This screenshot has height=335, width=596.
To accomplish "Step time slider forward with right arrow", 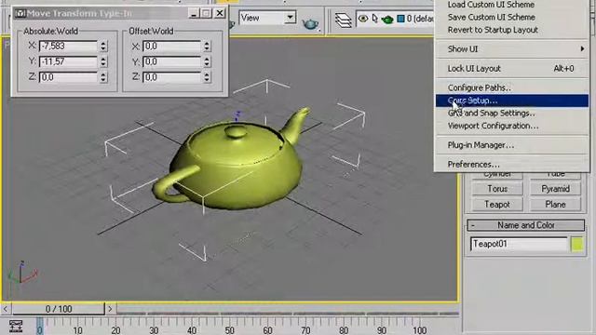I will (110, 309).
